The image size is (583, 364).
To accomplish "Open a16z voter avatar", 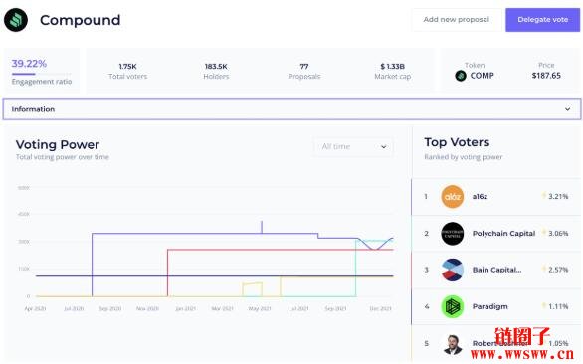I will 452,196.
